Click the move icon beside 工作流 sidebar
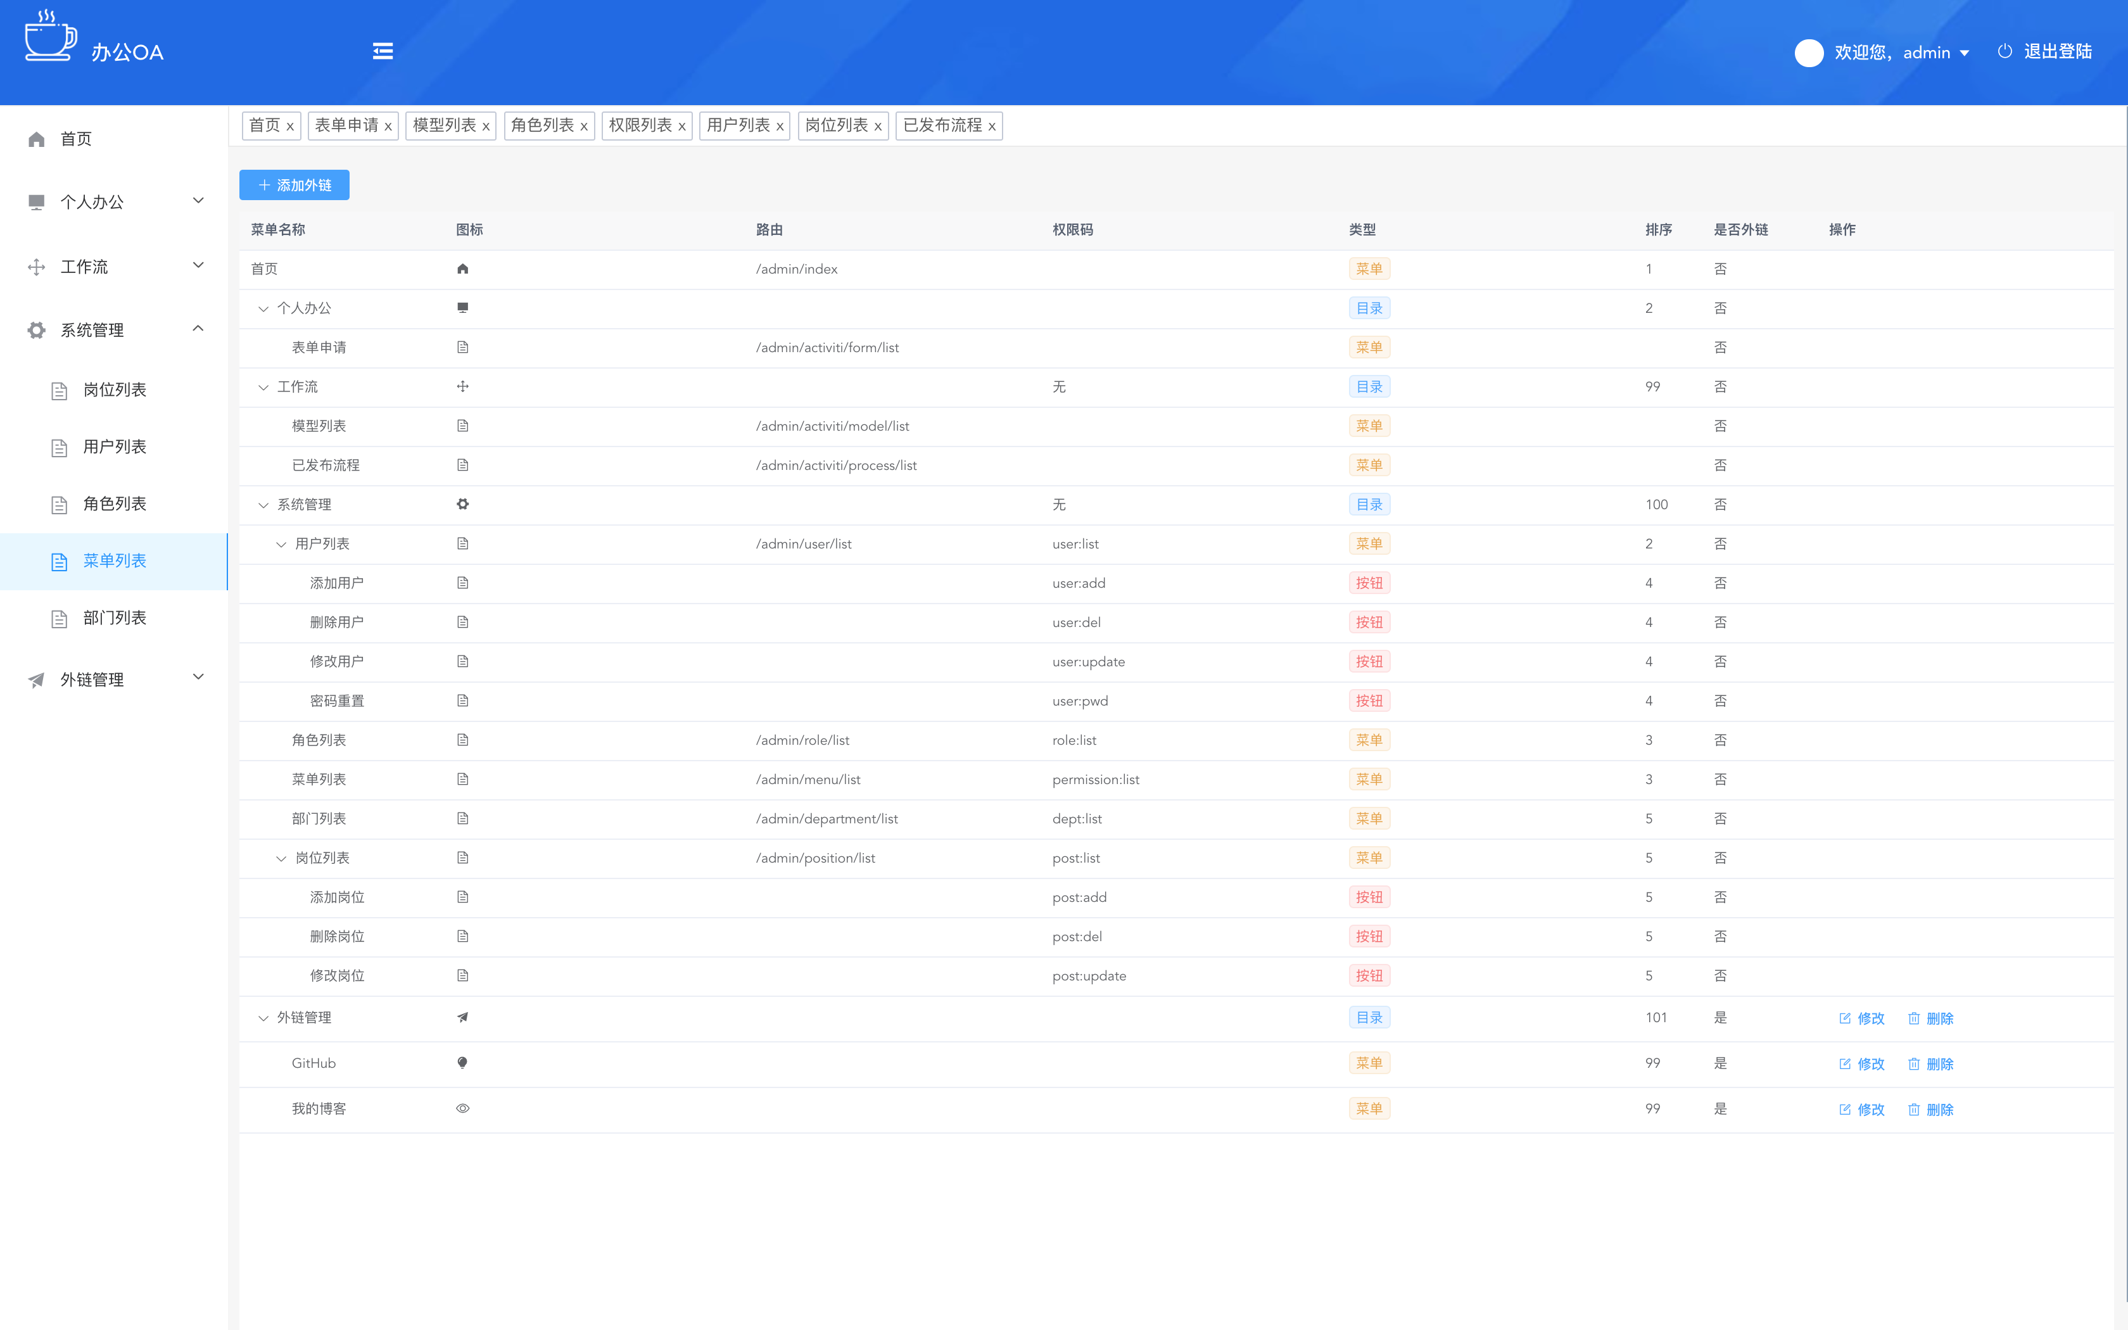The image size is (2128, 1330). coord(36,267)
